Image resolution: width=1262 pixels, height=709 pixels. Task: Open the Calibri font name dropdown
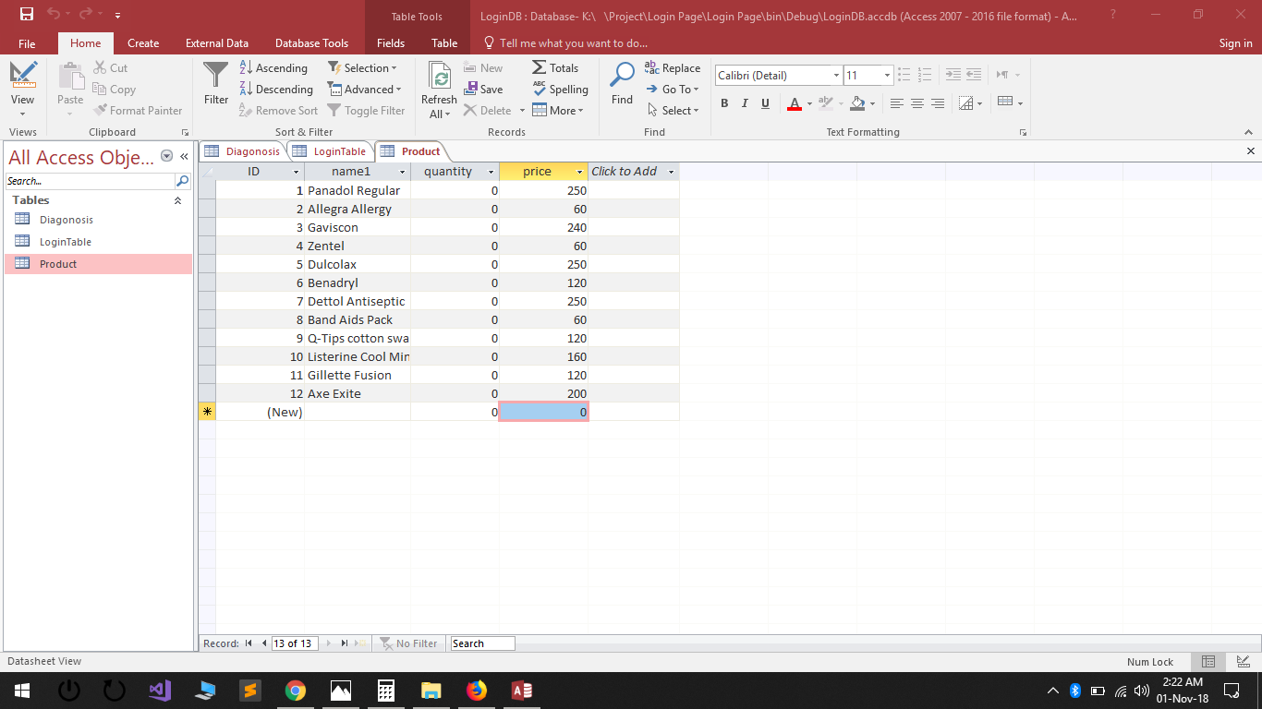(x=836, y=76)
